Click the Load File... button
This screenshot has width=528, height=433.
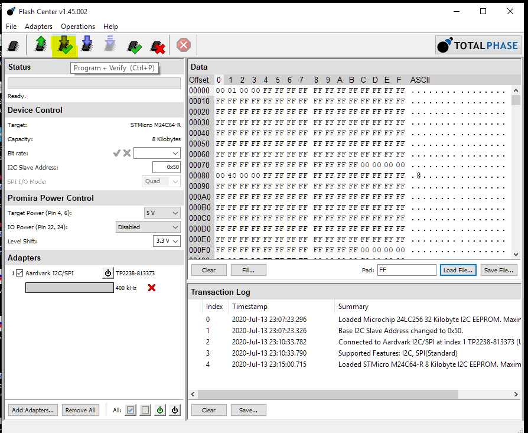coord(458,270)
